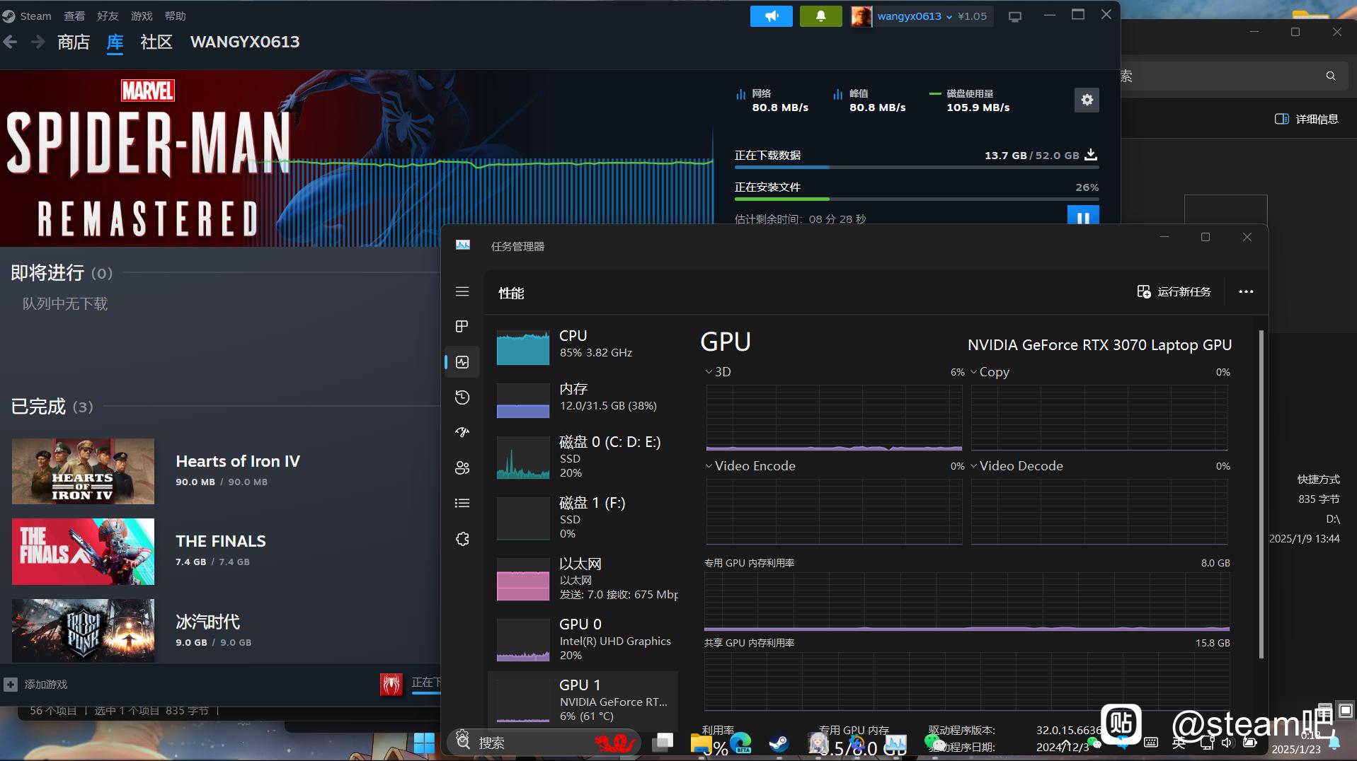Click Steam forward navigation arrow

pyautogui.click(x=38, y=42)
